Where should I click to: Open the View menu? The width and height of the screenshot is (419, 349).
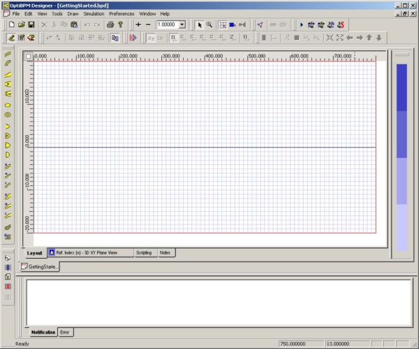tap(42, 14)
